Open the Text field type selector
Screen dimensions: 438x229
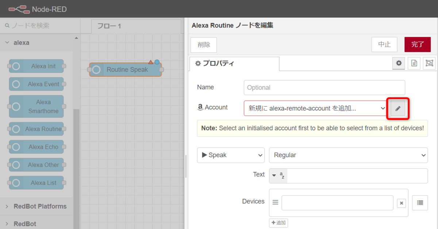coord(278,176)
